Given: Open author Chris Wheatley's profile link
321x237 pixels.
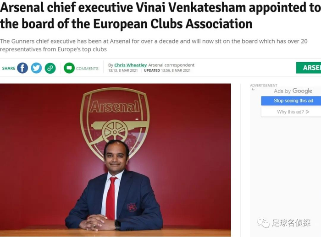Looking at the screenshot, I should [130, 65].
